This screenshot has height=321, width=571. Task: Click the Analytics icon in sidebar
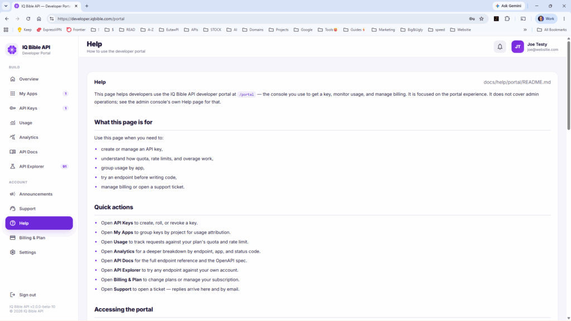[13, 137]
